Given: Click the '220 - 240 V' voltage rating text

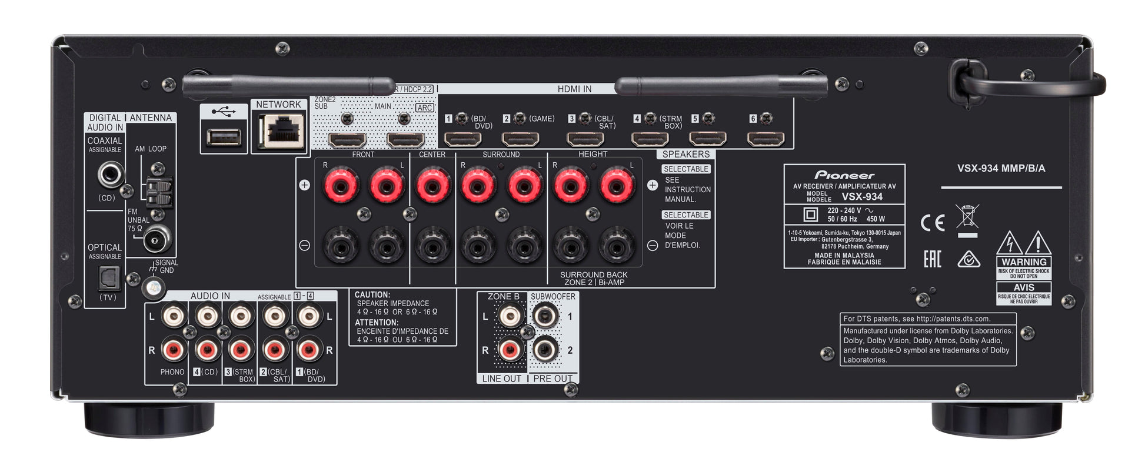Looking at the screenshot, I should pyautogui.click(x=844, y=210).
